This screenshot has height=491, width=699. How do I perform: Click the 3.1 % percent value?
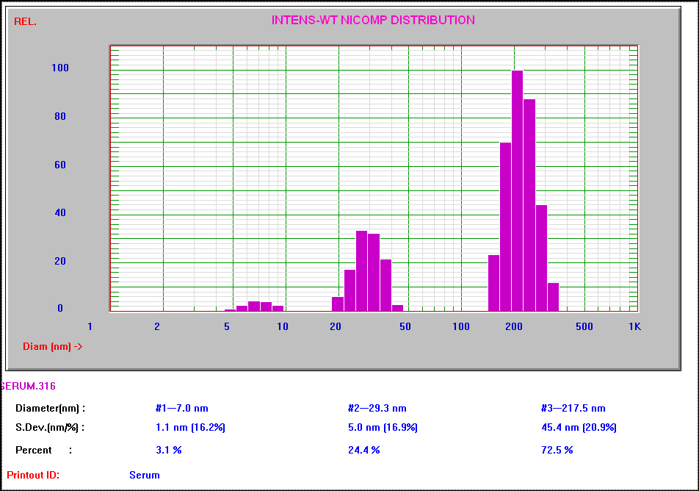pos(169,450)
